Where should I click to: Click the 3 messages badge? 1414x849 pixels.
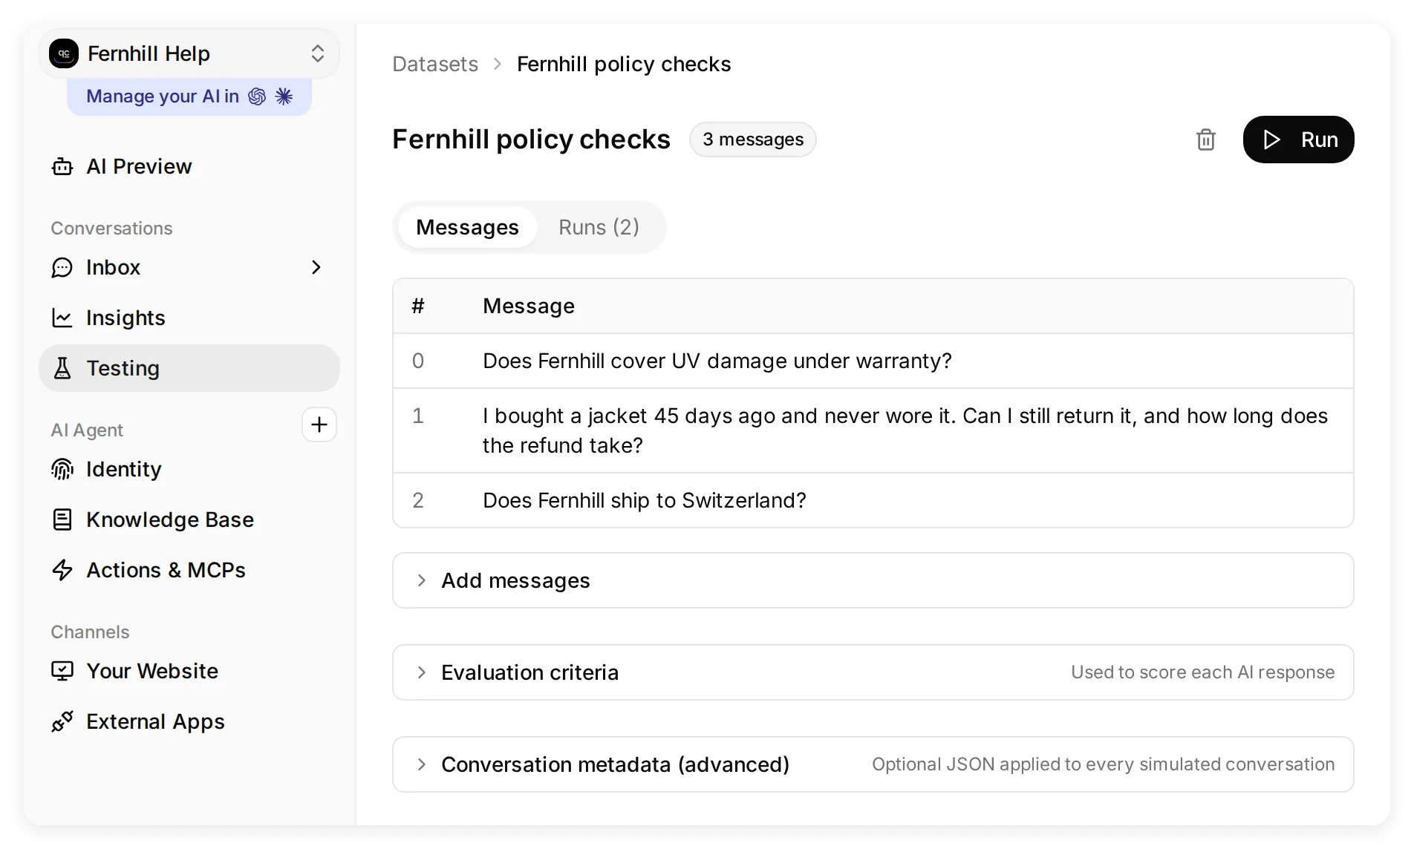pyautogui.click(x=753, y=140)
